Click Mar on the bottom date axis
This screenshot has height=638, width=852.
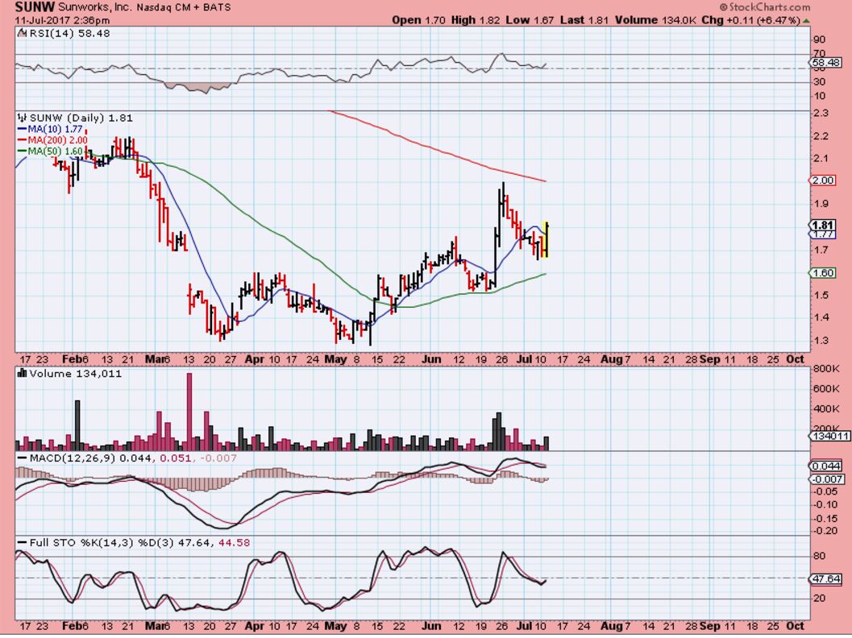[155, 626]
